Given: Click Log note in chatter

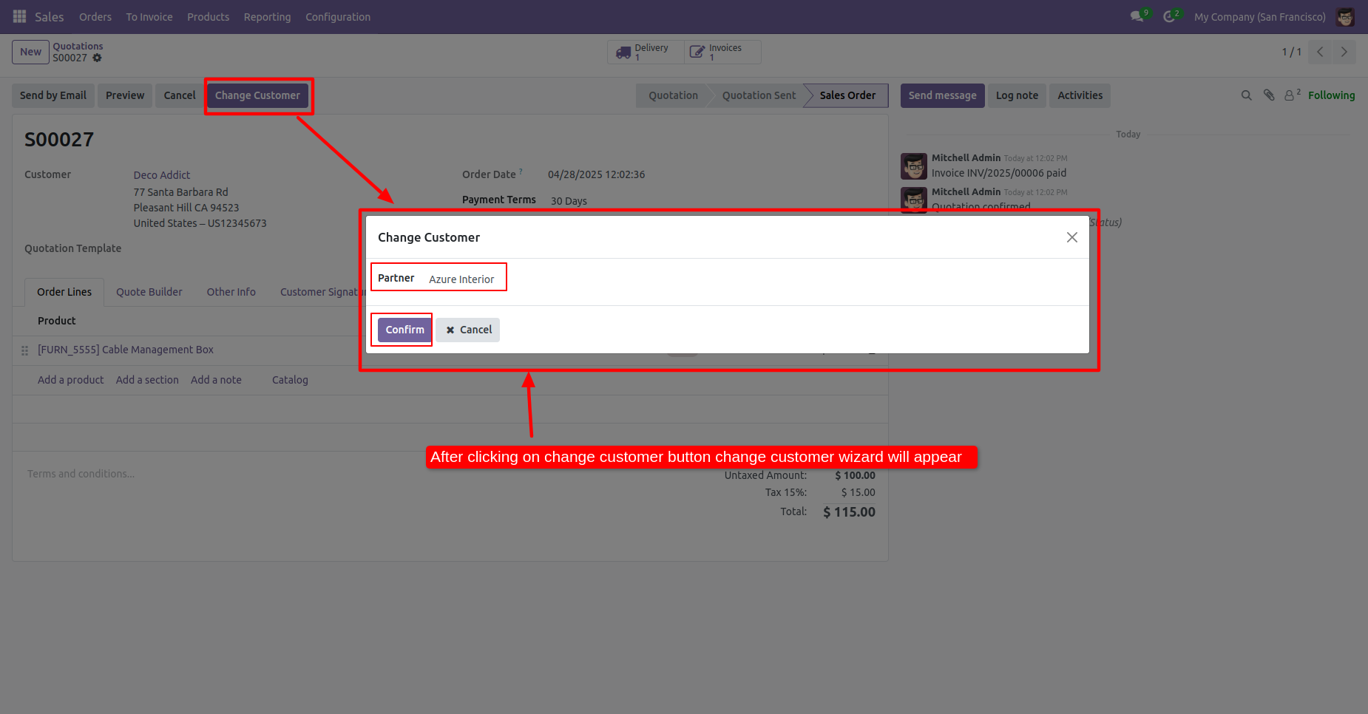Looking at the screenshot, I should pos(1017,95).
